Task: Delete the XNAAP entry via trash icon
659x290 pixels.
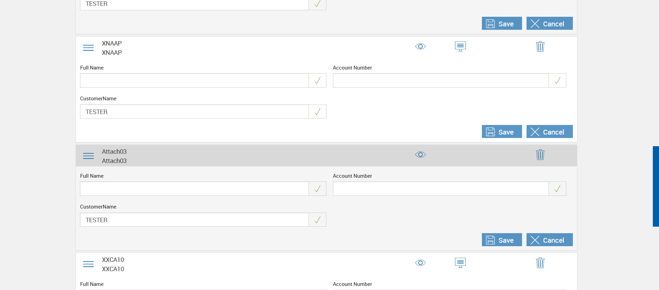Action: tap(540, 47)
